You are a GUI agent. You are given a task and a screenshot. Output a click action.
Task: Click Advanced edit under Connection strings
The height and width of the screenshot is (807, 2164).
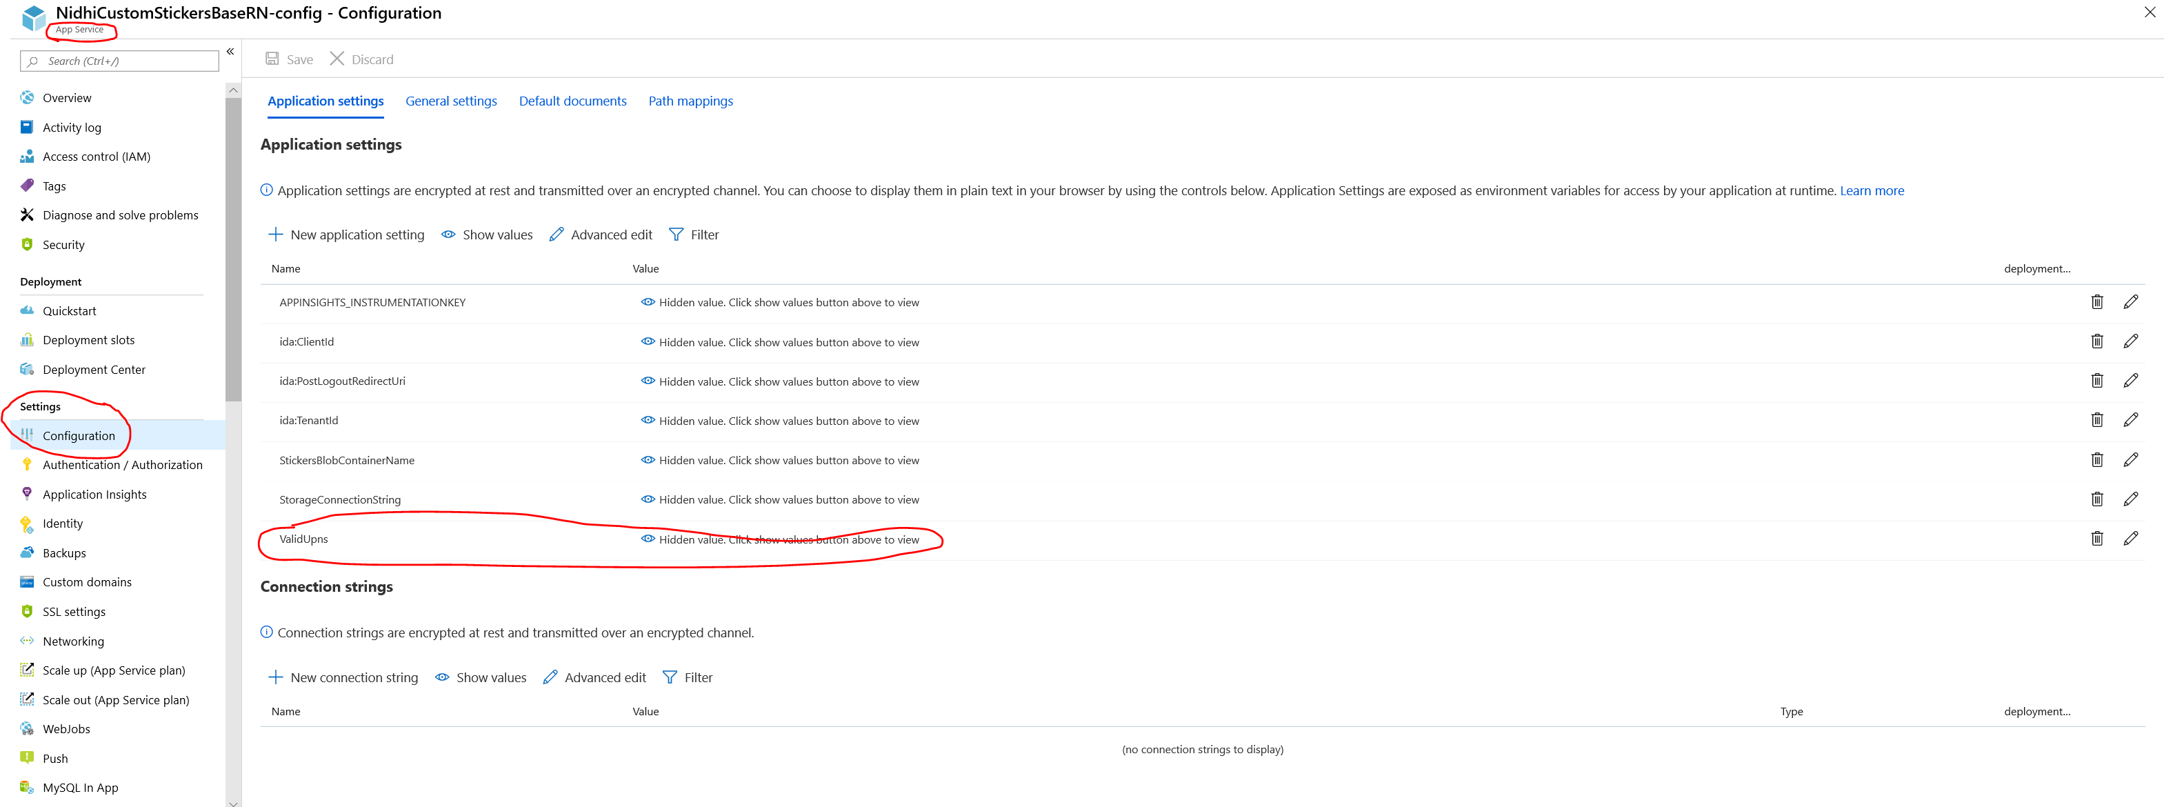(x=594, y=677)
